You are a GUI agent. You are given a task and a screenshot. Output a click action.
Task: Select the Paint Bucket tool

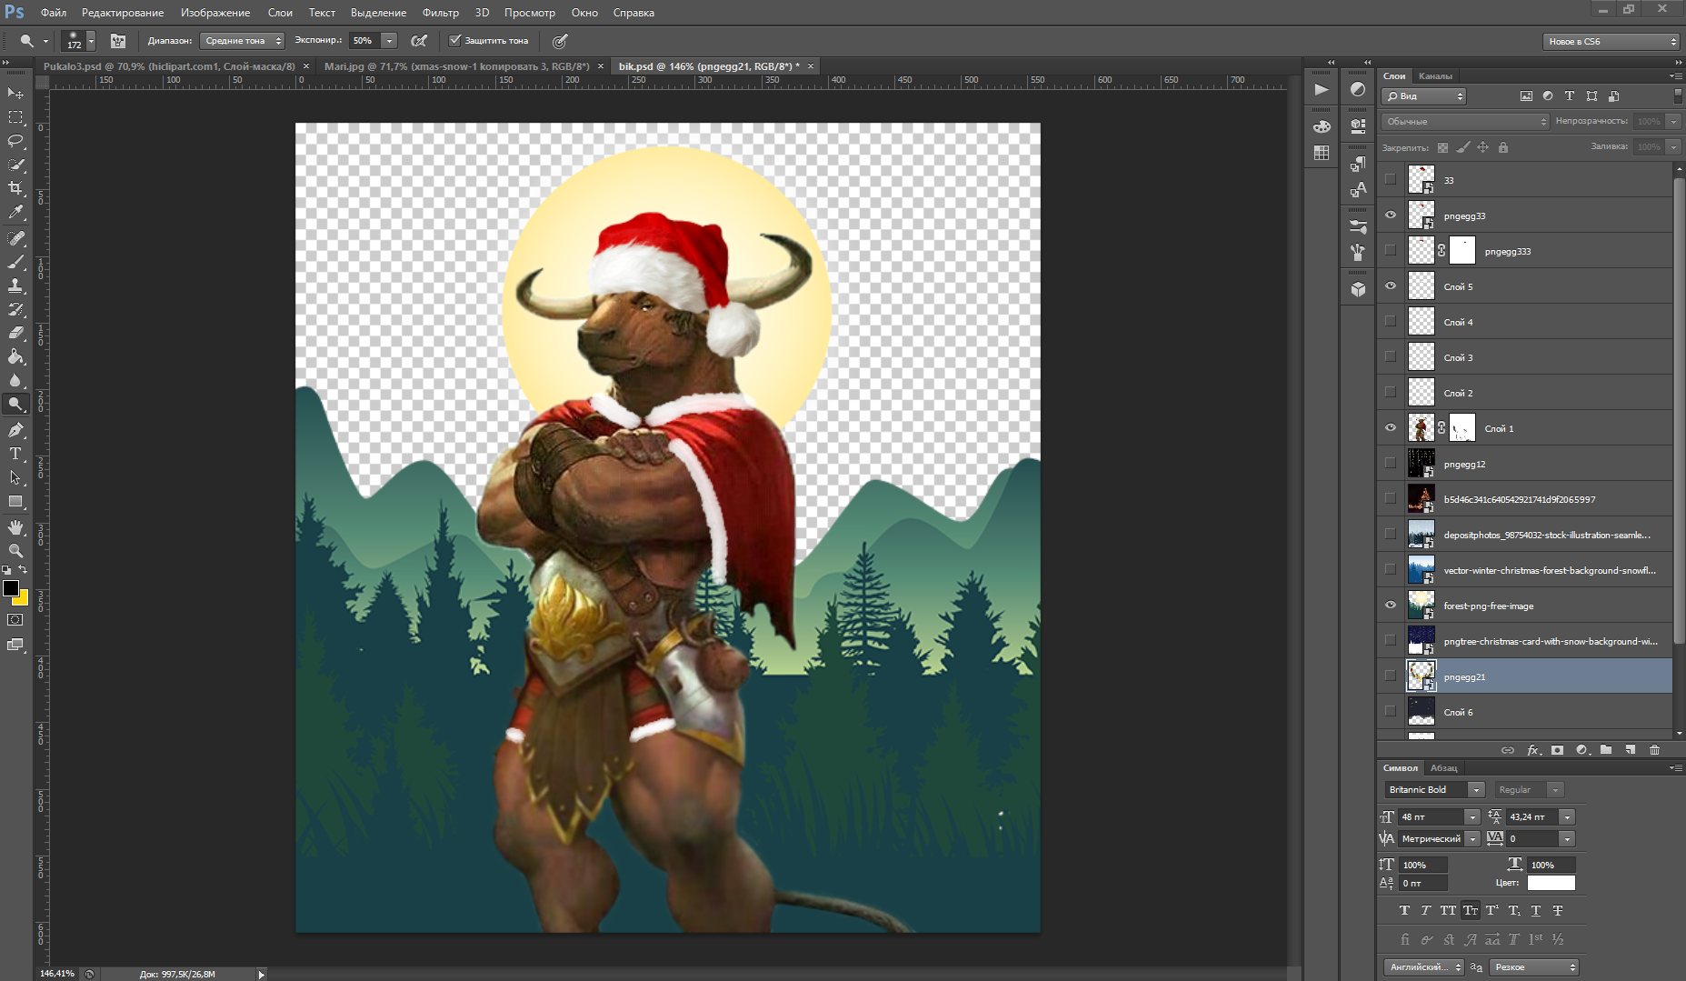[15, 356]
